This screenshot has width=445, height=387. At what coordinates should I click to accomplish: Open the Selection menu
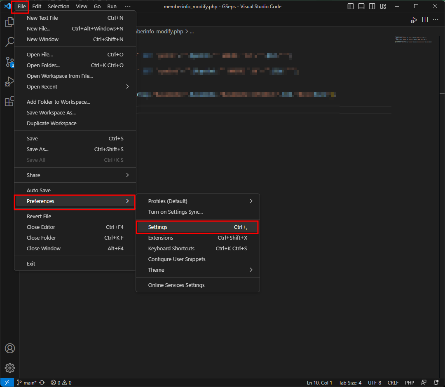pyautogui.click(x=59, y=6)
